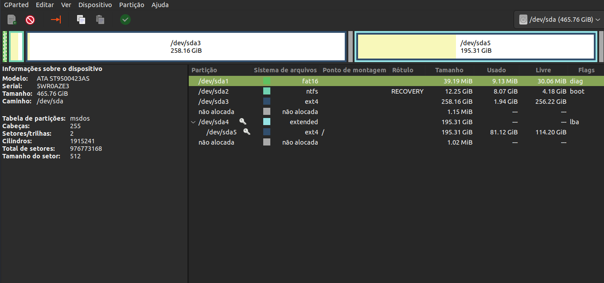Screen dimensions: 604x283
Task: Open the Ajuda menu
Action: click(x=160, y=5)
